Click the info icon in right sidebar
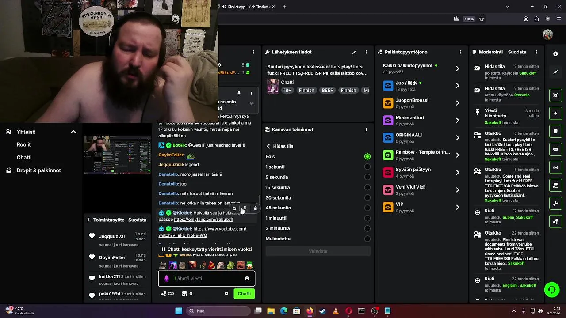Image resolution: width=566 pixels, height=318 pixels. coord(556,54)
